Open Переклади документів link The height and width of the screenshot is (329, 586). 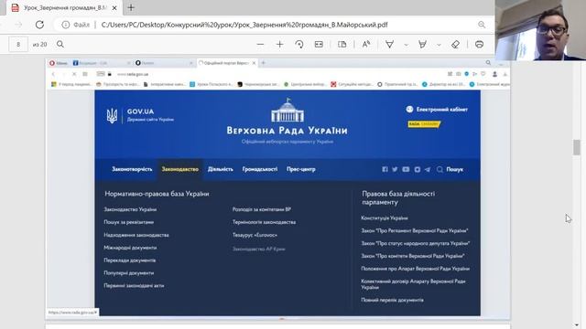click(130, 260)
